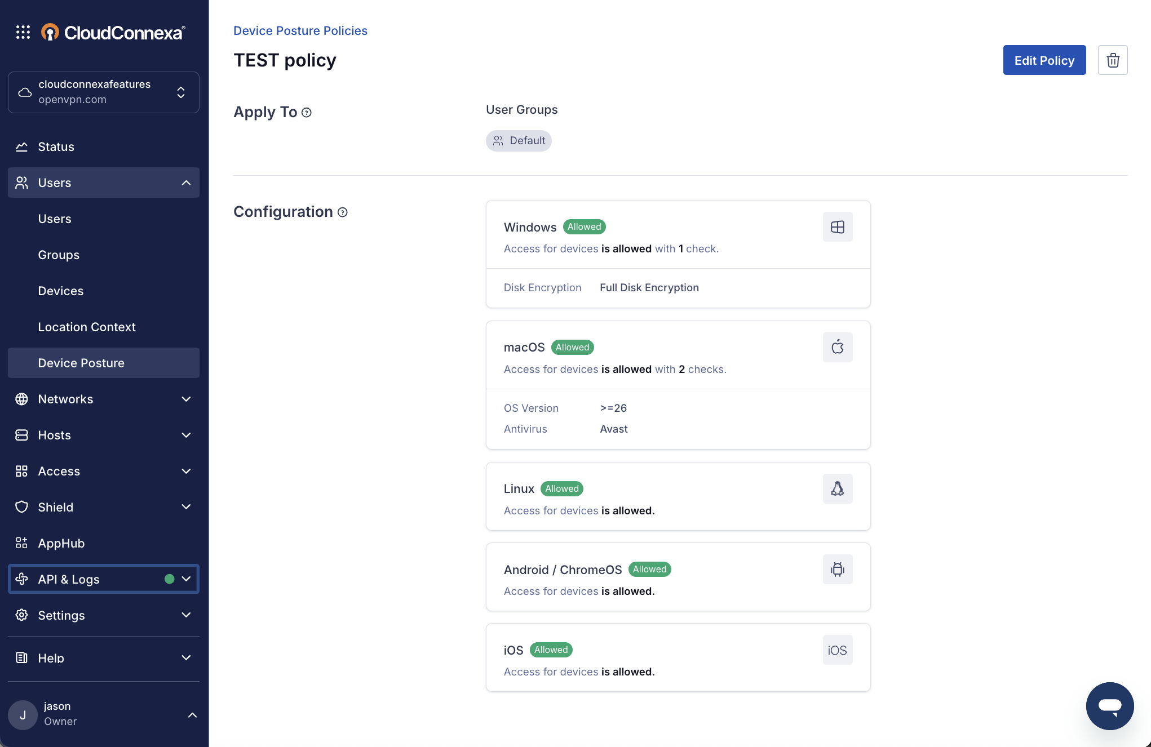The image size is (1151, 747).
Task: Return to Device Posture Policies link
Action: pos(300,30)
